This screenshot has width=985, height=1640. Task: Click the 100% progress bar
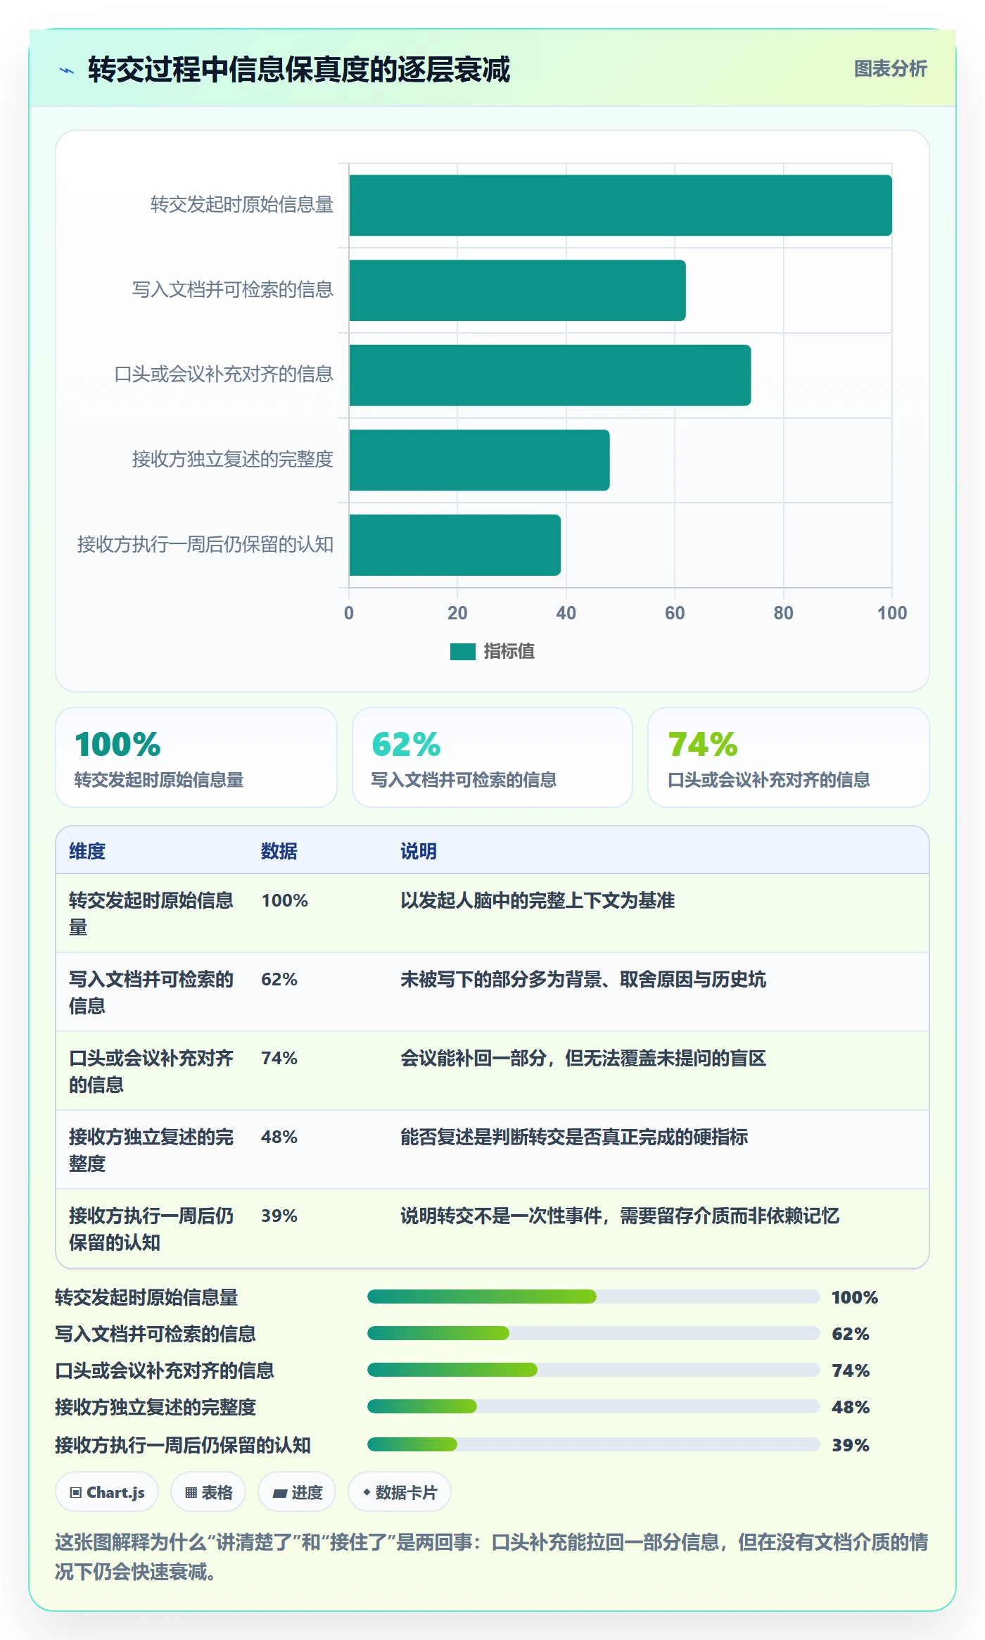coord(594,1297)
